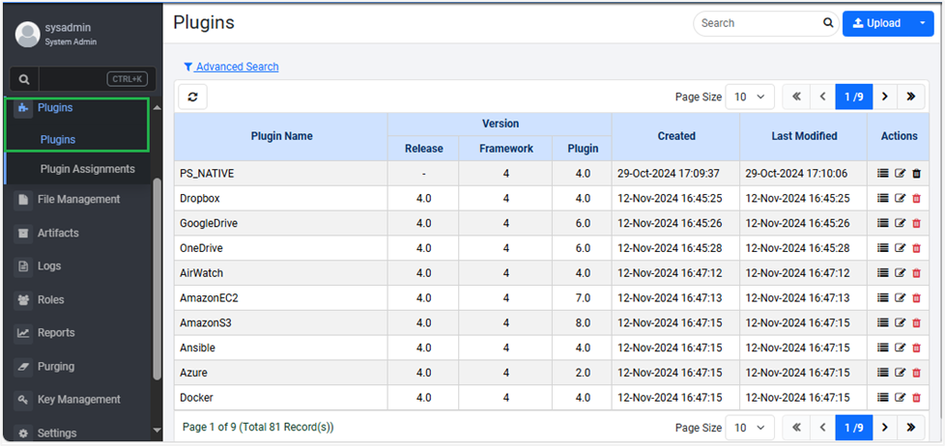Open the Logs section
Viewport: 945px width, 446px height.
point(49,266)
